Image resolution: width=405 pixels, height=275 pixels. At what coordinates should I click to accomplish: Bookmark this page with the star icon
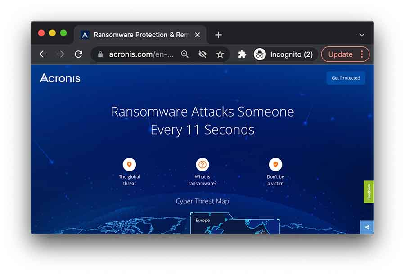220,54
